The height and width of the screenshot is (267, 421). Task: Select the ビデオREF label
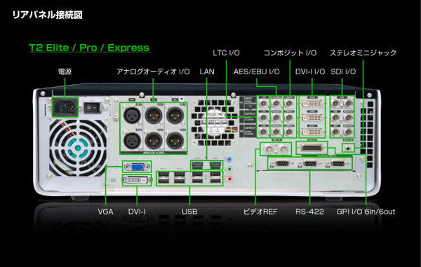click(x=260, y=212)
